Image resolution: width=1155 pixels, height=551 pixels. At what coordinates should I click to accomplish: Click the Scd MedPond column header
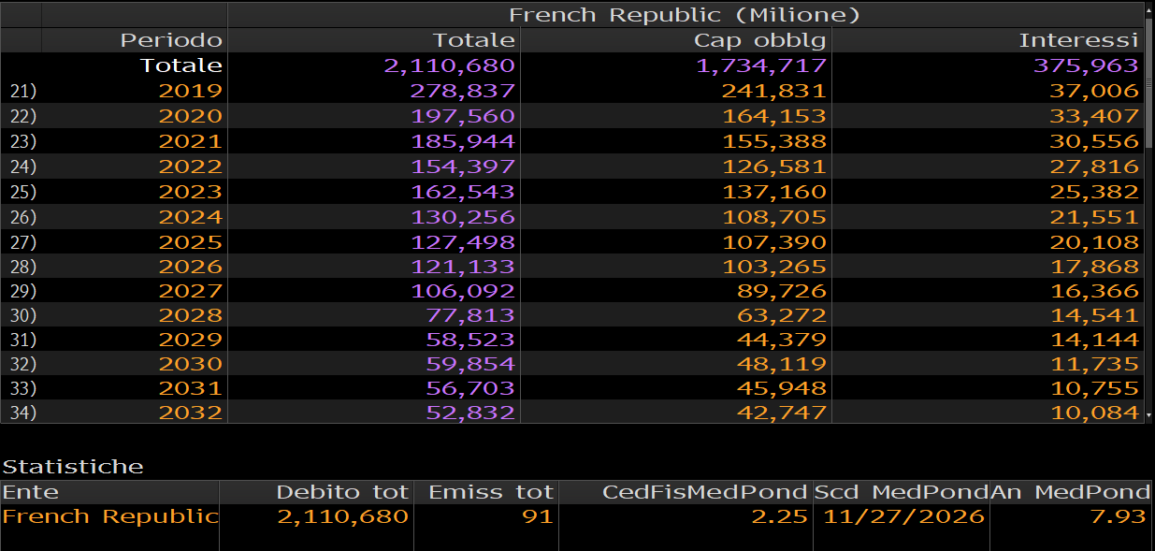tap(901, 492)
